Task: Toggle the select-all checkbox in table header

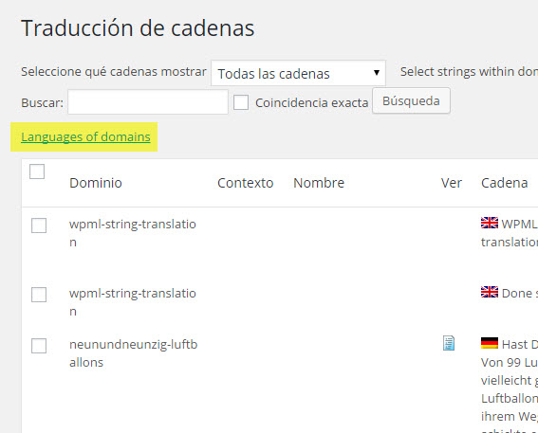Action: (37, 171)
